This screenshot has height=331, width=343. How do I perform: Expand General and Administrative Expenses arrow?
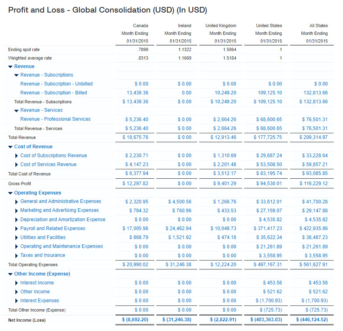[x=17, y=201]
